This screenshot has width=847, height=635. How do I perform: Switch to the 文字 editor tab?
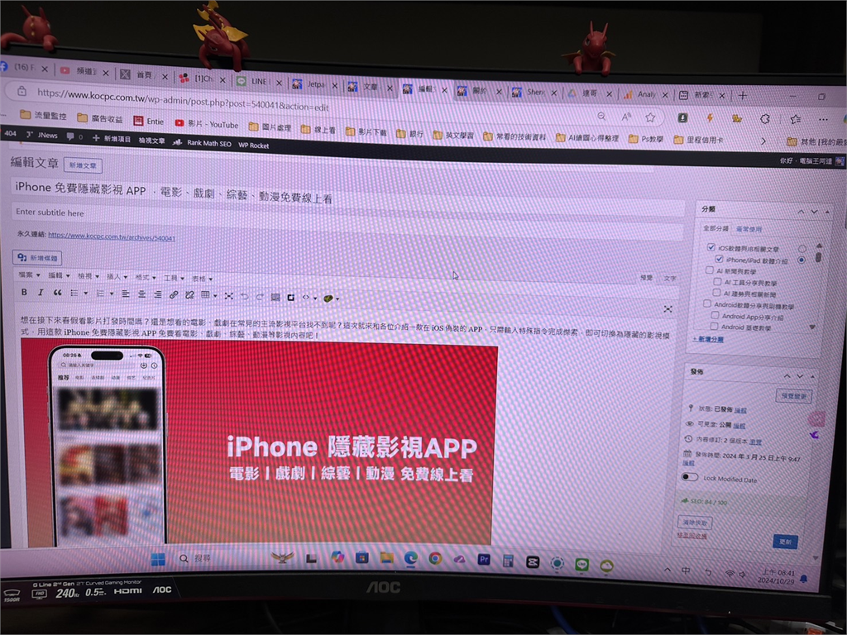pos(670,278)
